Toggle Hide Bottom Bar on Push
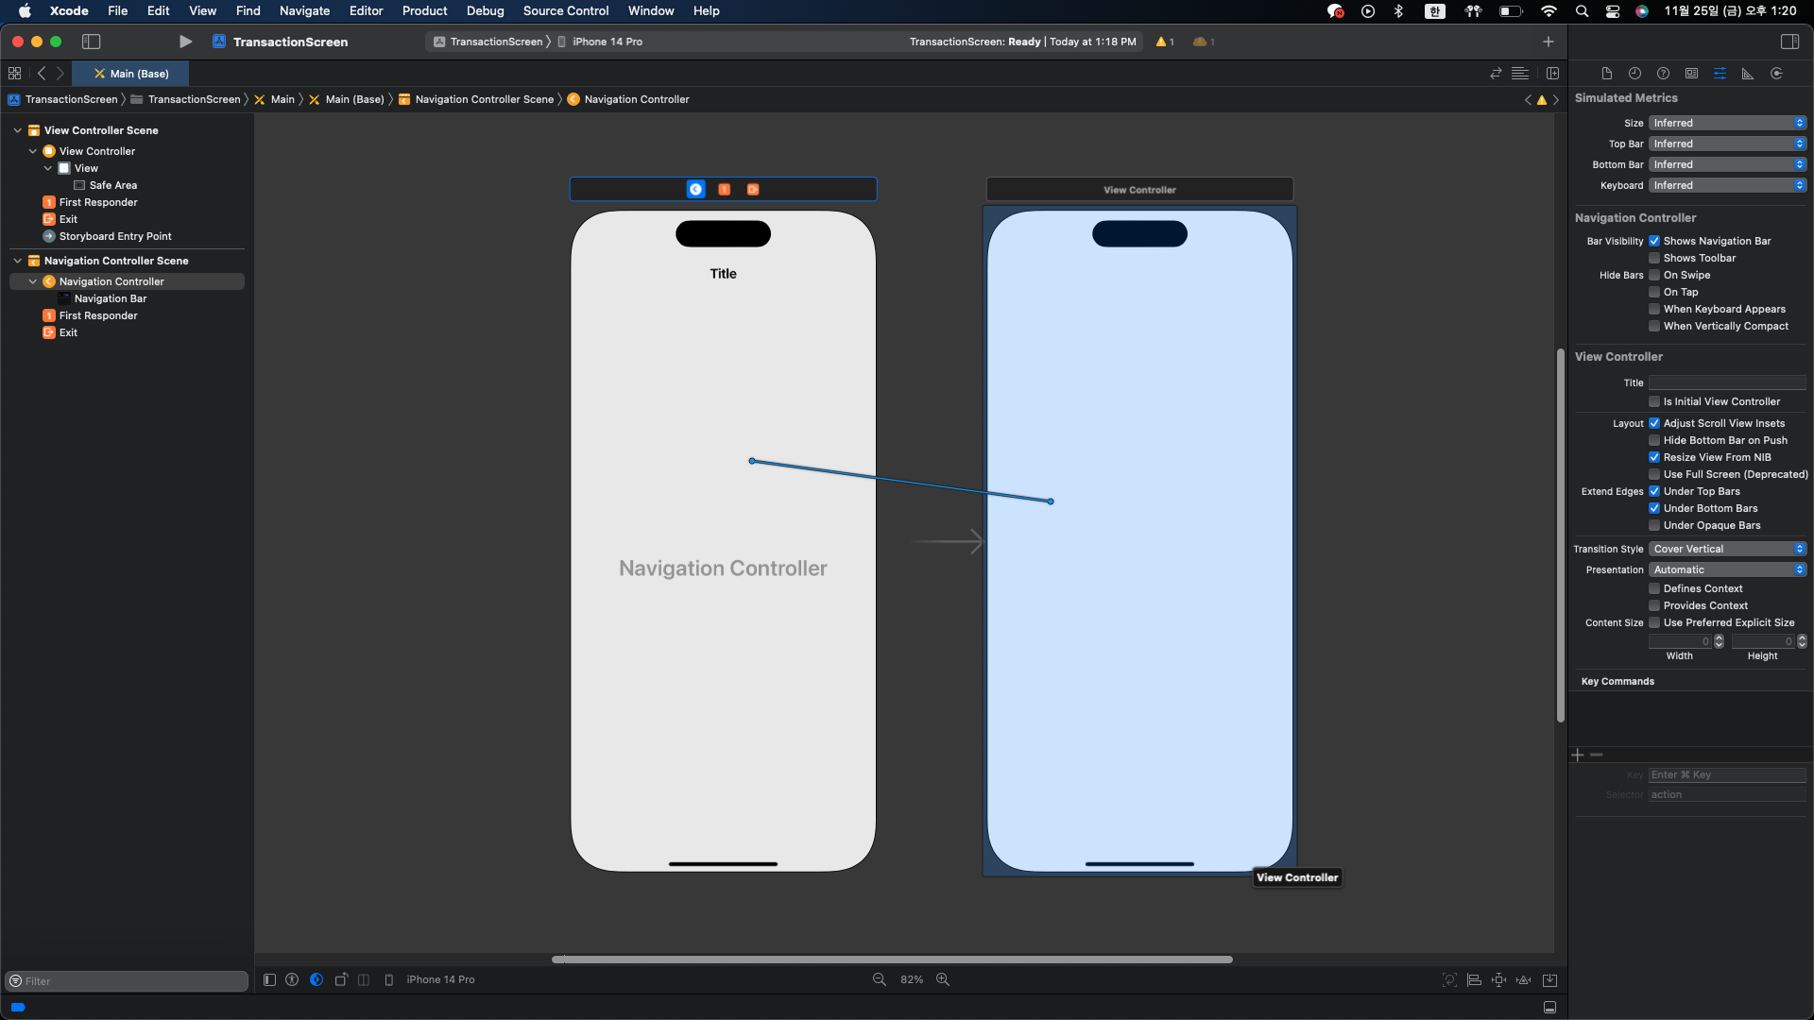Screen dimensions: 1814x1020 point(1654,440)
